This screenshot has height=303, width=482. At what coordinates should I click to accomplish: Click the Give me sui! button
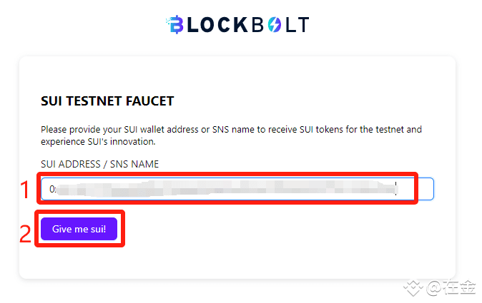(x=79, y=229)
